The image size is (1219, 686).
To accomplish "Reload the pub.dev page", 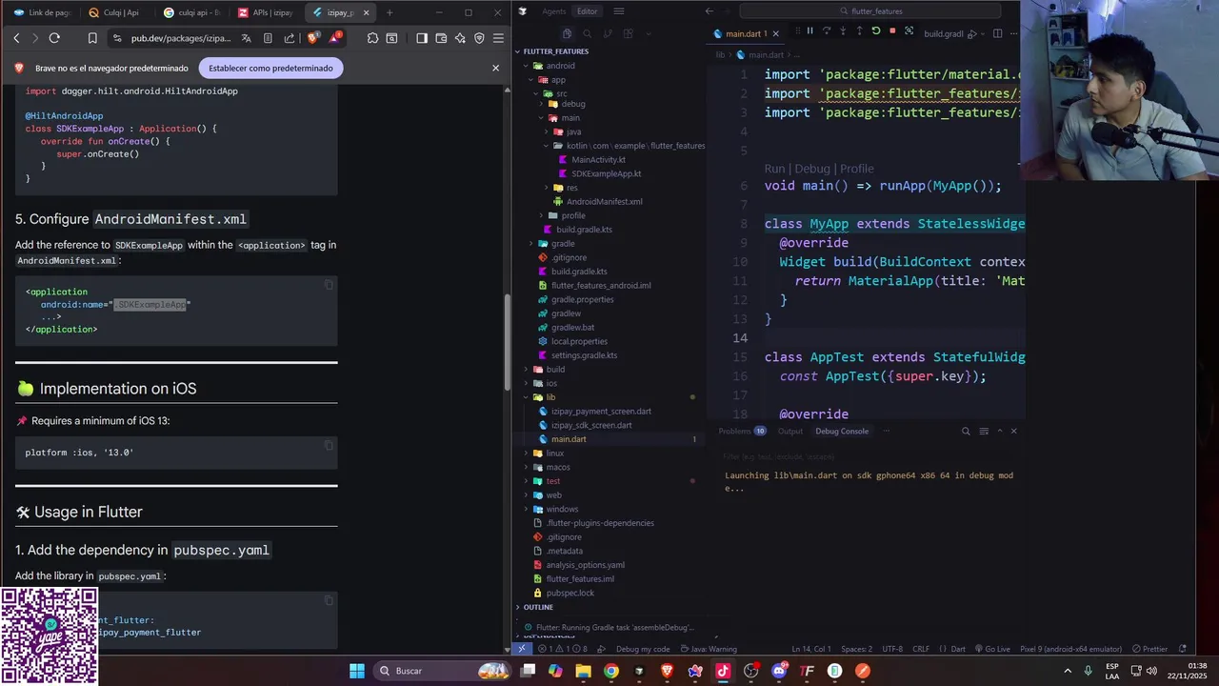I will 54,38.
